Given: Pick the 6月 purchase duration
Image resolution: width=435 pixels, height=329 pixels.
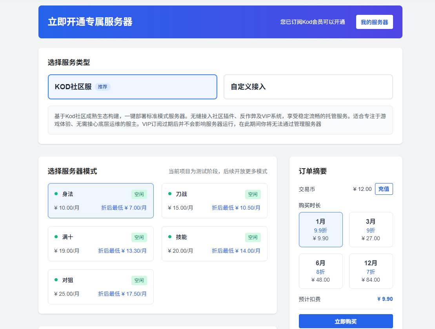Looking at the screenshot, I should (320, 271).
